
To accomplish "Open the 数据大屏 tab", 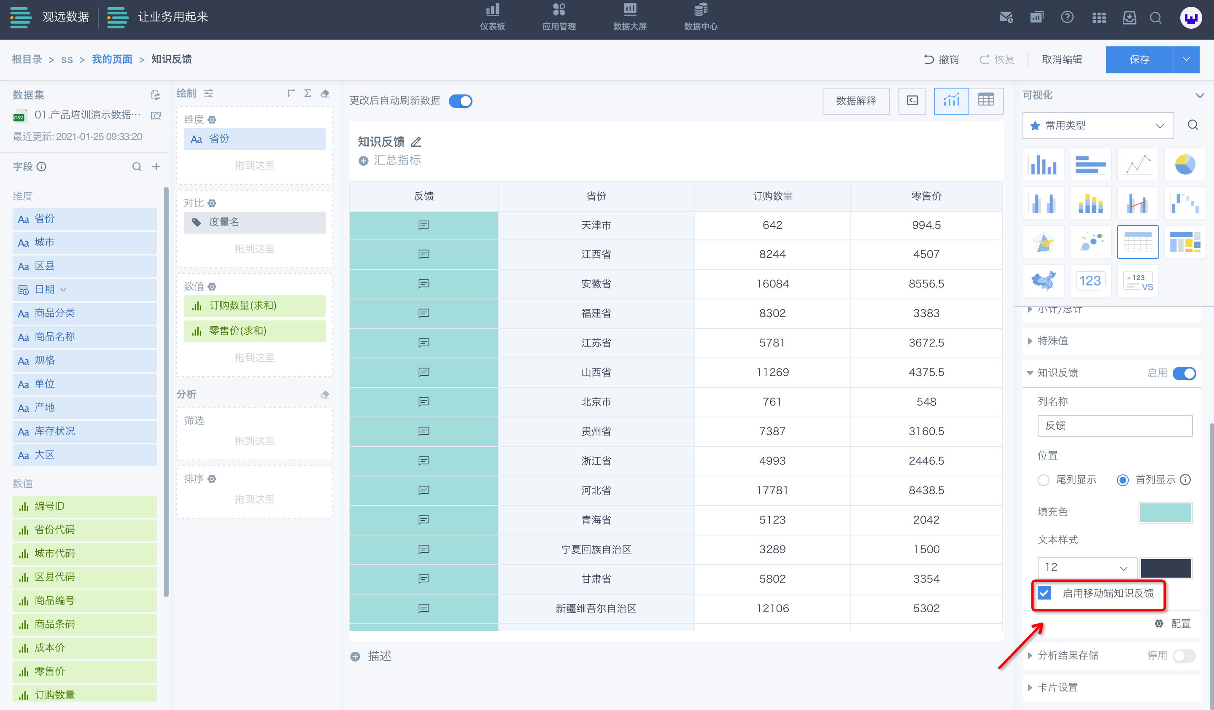I will [x=630, y=17].
